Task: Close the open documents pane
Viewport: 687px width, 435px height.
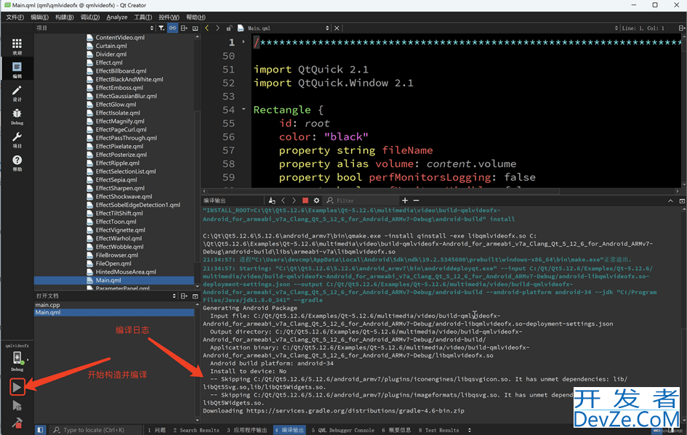Action: pyautogui.click(x=196, y=296)
